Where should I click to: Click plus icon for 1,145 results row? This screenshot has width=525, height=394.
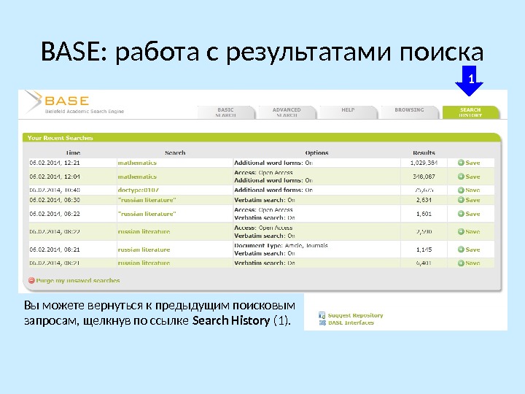[x=461, y=250]
